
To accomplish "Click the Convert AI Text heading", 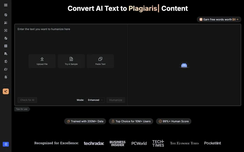I will click(128, 8).
